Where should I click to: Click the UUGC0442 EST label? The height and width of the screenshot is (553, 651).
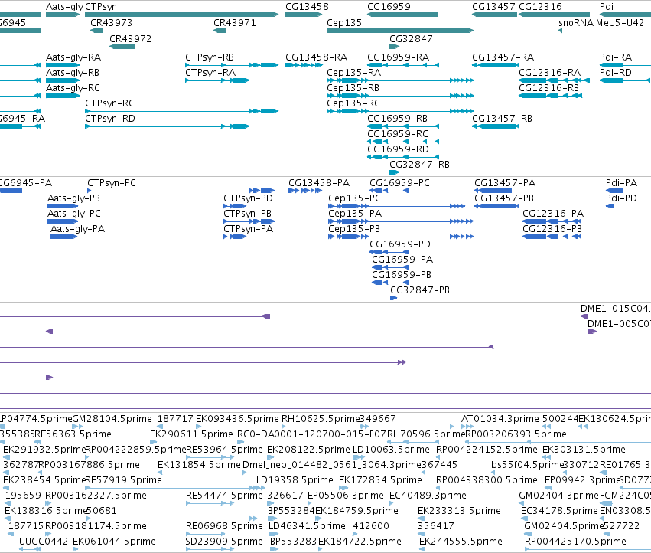pos(44,542)
